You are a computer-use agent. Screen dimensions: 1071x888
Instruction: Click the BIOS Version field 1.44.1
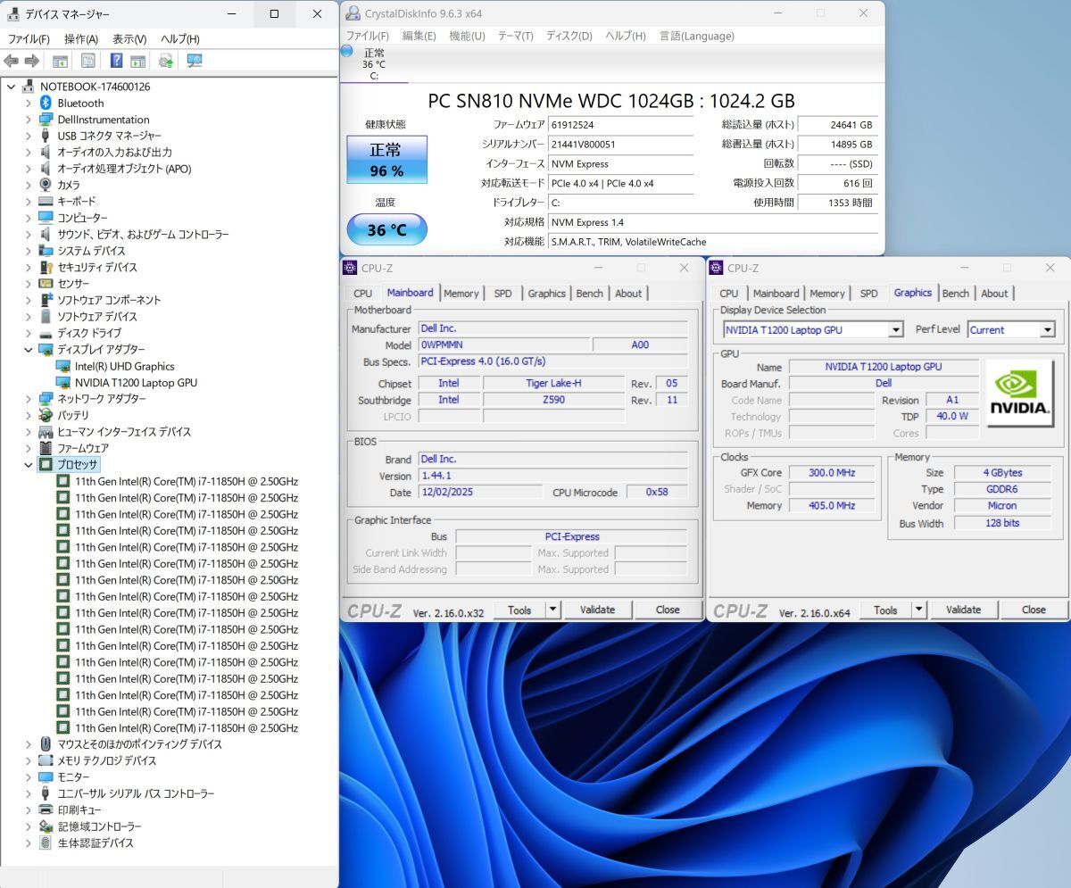552,476
